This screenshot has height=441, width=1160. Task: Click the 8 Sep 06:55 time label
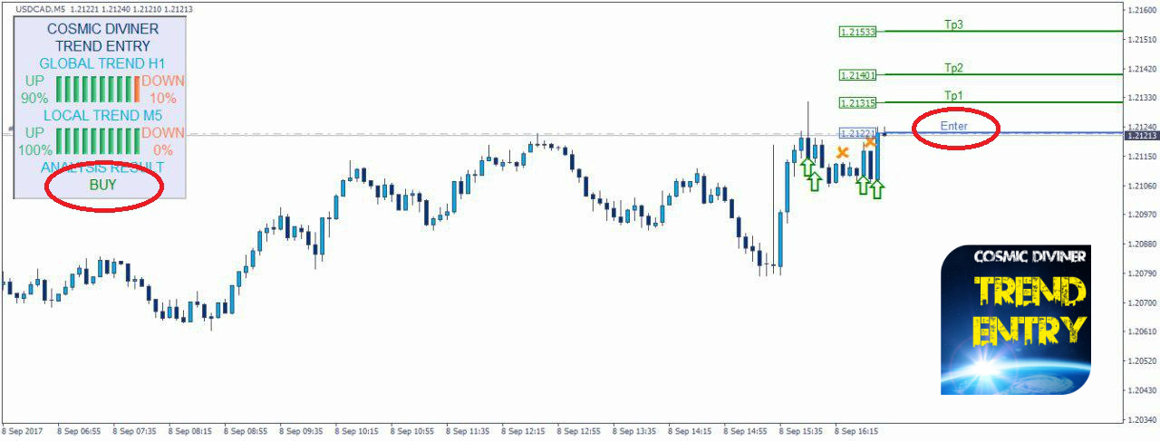pos(81,432)
